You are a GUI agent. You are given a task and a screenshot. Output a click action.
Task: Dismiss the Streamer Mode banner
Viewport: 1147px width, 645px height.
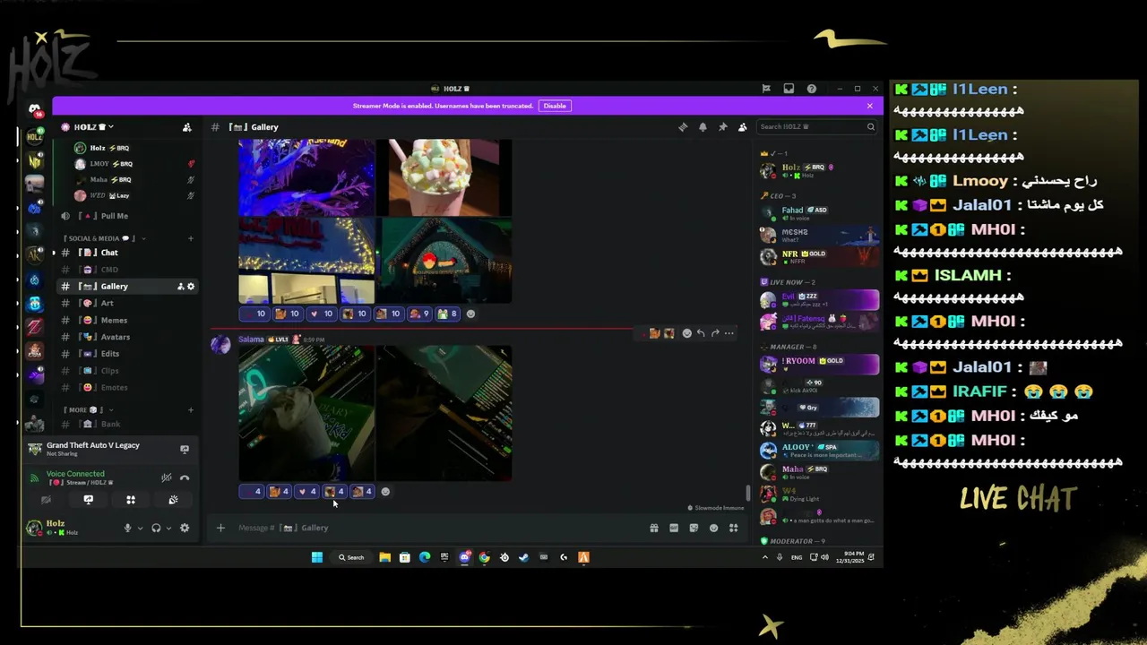coord(869,106)
